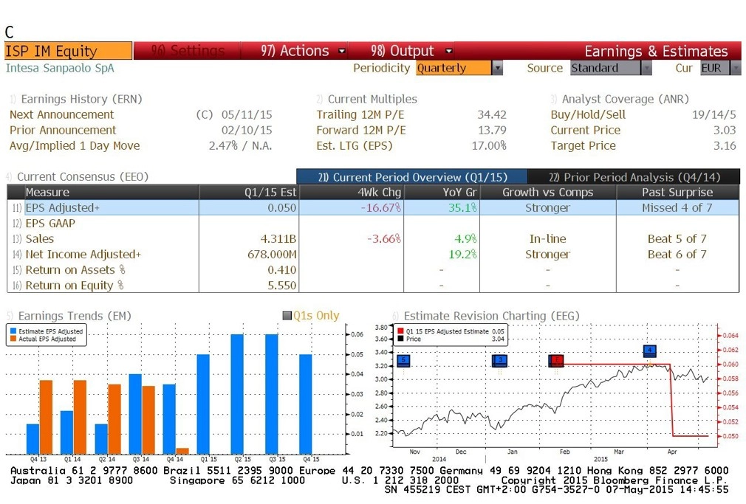Select the EPS Adjusted+ row
The image size is (746, 504).
click(373, 208)
